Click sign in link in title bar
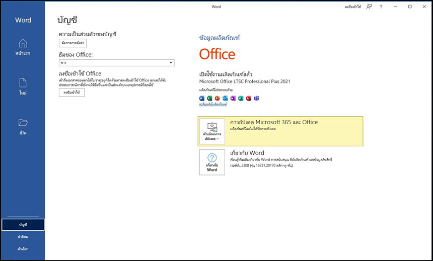This screenshot has width=433, height=261. pos(352,7)
